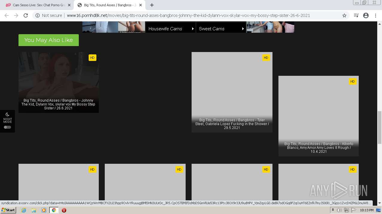382x214 pixels.
Task: Click the ad thumbnail right of Sweet Cams
Action: 270,27
